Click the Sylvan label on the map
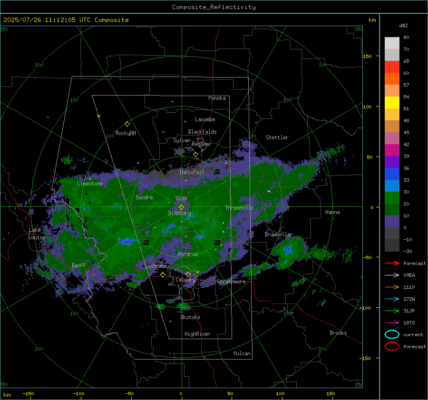 click(182, 140)
